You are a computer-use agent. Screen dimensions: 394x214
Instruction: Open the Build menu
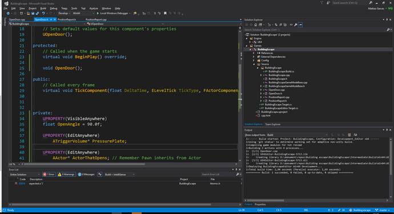pos(43,9)
